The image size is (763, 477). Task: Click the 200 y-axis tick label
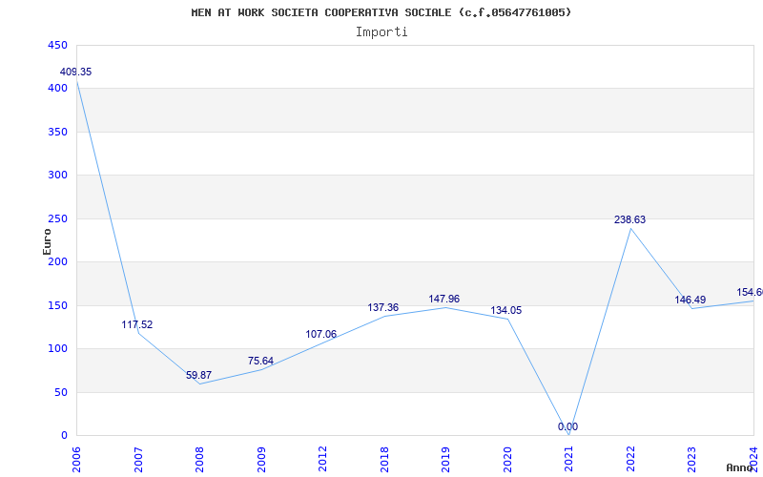tap(57, 261)
